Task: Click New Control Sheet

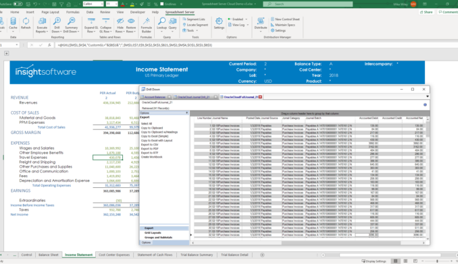Action: [285, 20]
